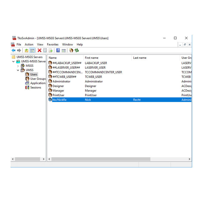This screenshot has height=202, width=202.
Task: Select the Administrator user name
Action: tap(61, 81)
